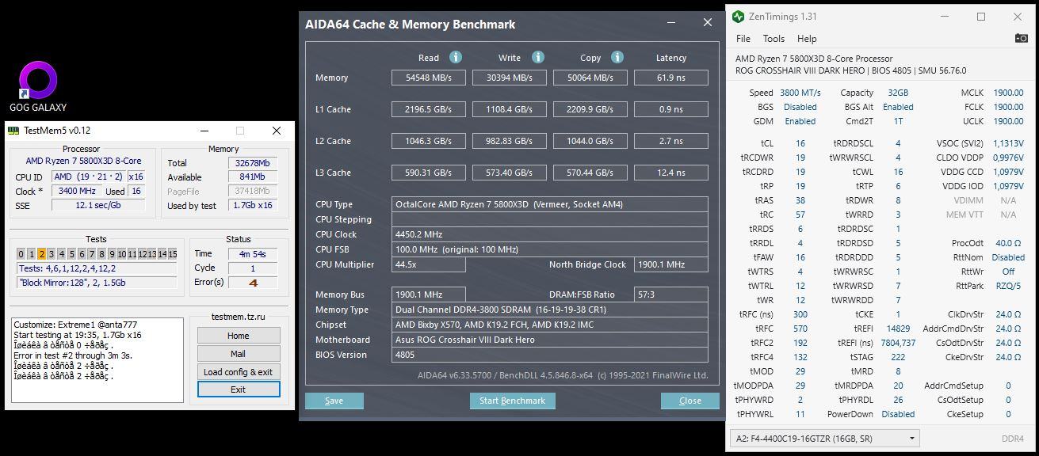Click the tREFI 14829 value
This screenshot has height=456, width=1039.
pos(898,329)
